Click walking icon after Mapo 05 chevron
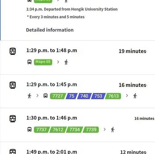Viewport: 155px width, 154px height. click(x=66, y=62)
